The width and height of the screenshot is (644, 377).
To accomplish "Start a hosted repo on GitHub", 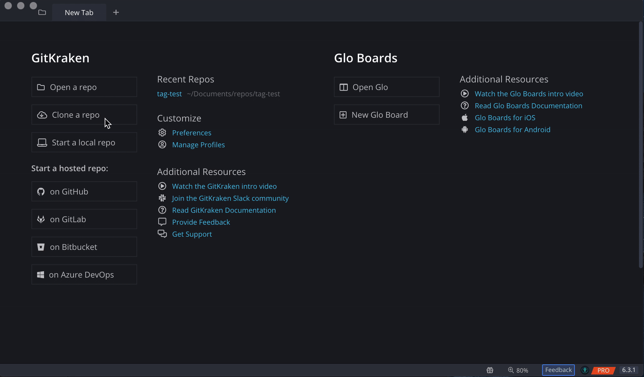I will [x=84, y=191].
